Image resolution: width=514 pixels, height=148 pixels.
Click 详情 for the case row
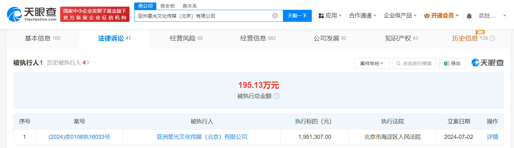[x=492, y=137]
